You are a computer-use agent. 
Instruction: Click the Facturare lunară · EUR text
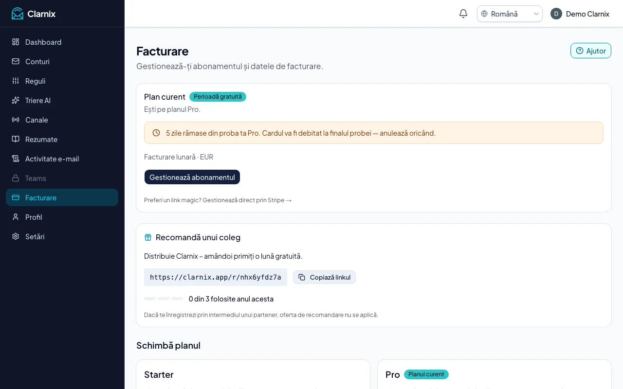pos(179,157)
